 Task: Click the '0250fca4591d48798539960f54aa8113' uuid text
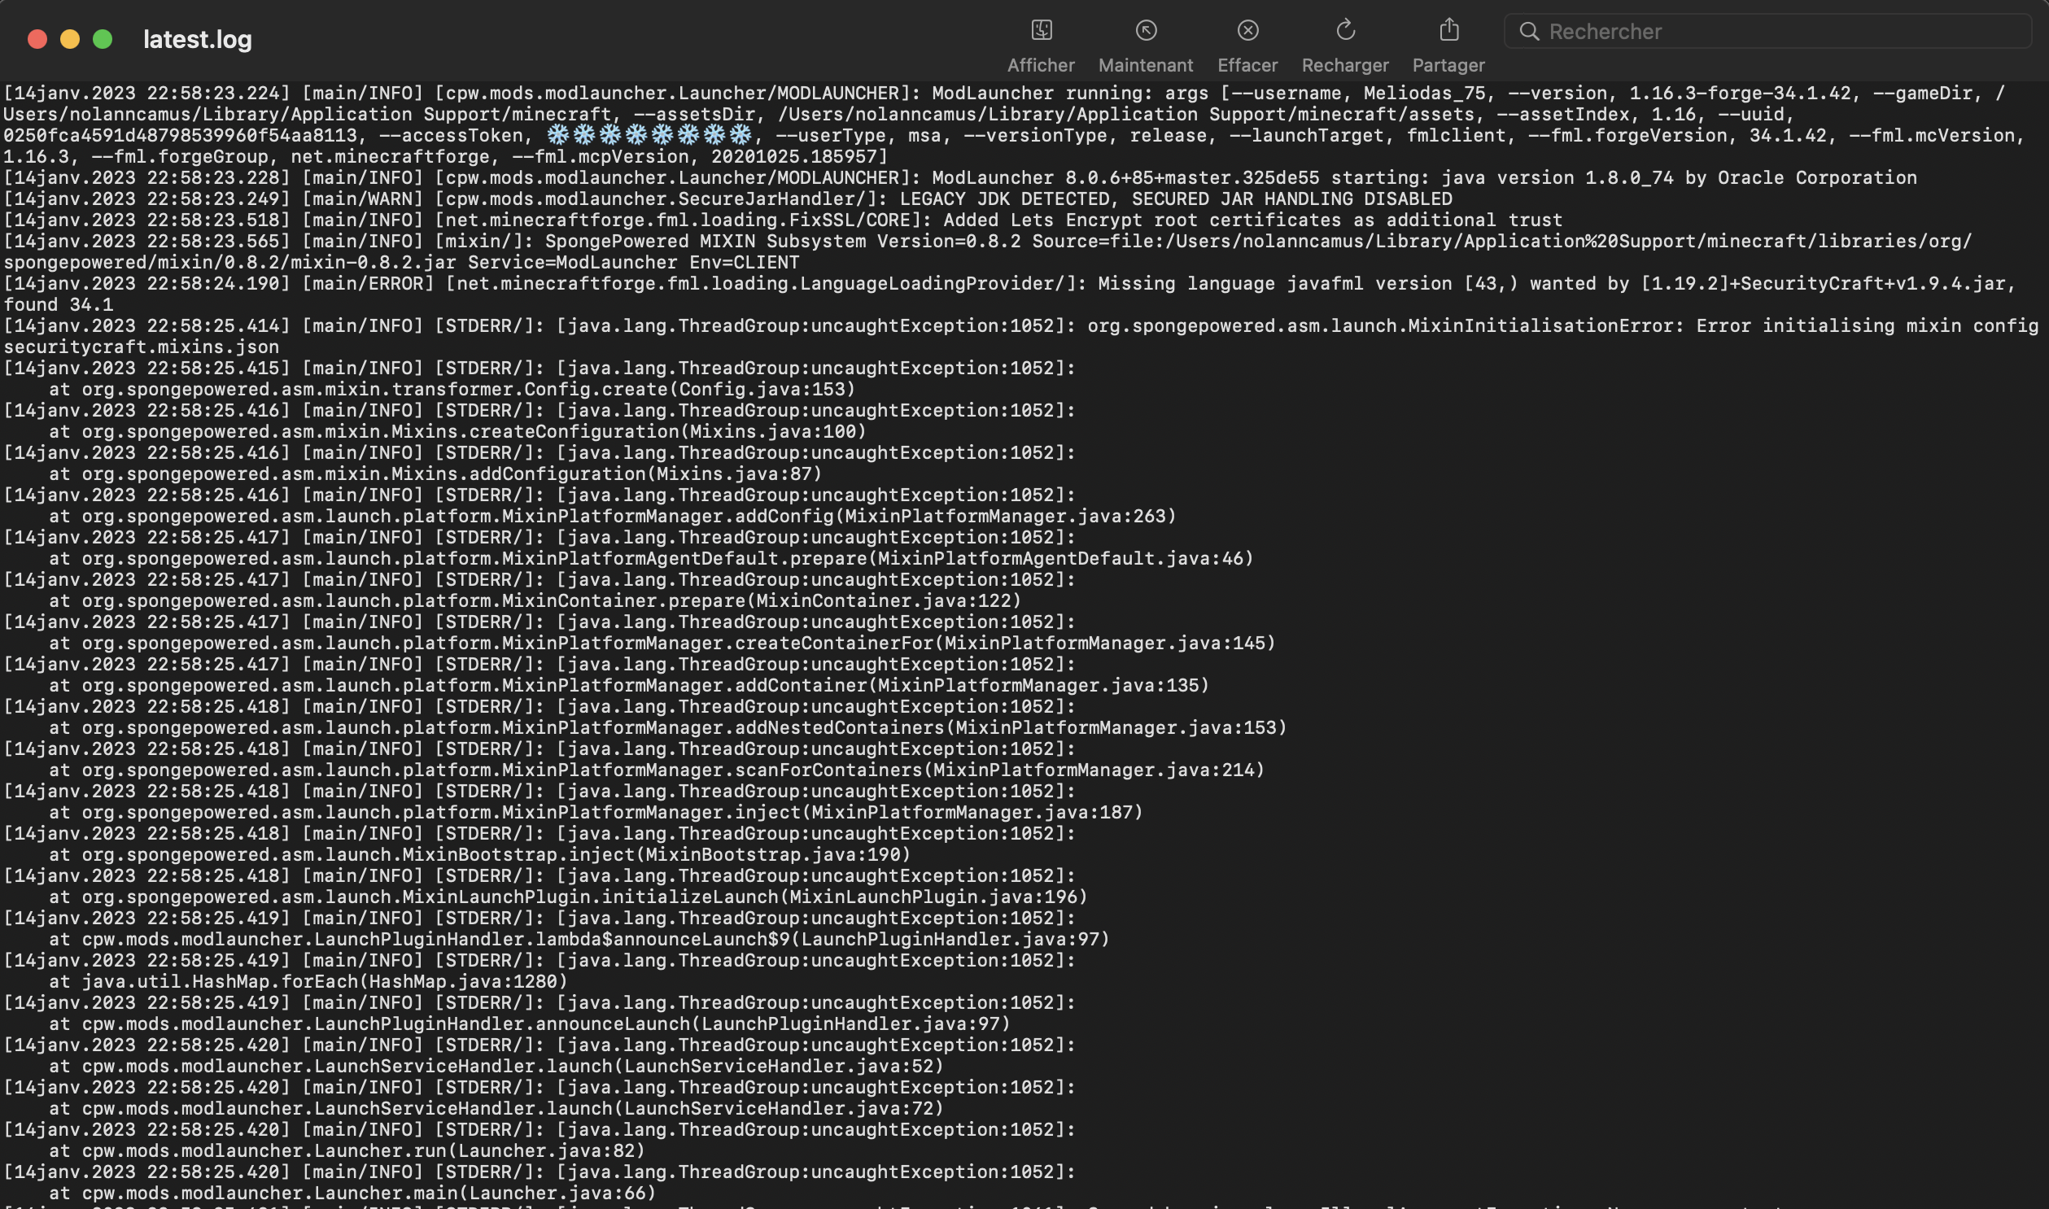(x=180, y=135)
